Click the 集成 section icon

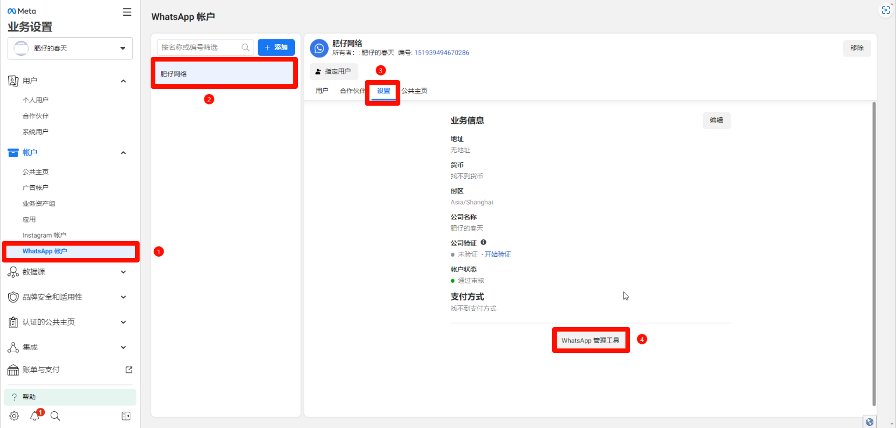tap(13, 347)
